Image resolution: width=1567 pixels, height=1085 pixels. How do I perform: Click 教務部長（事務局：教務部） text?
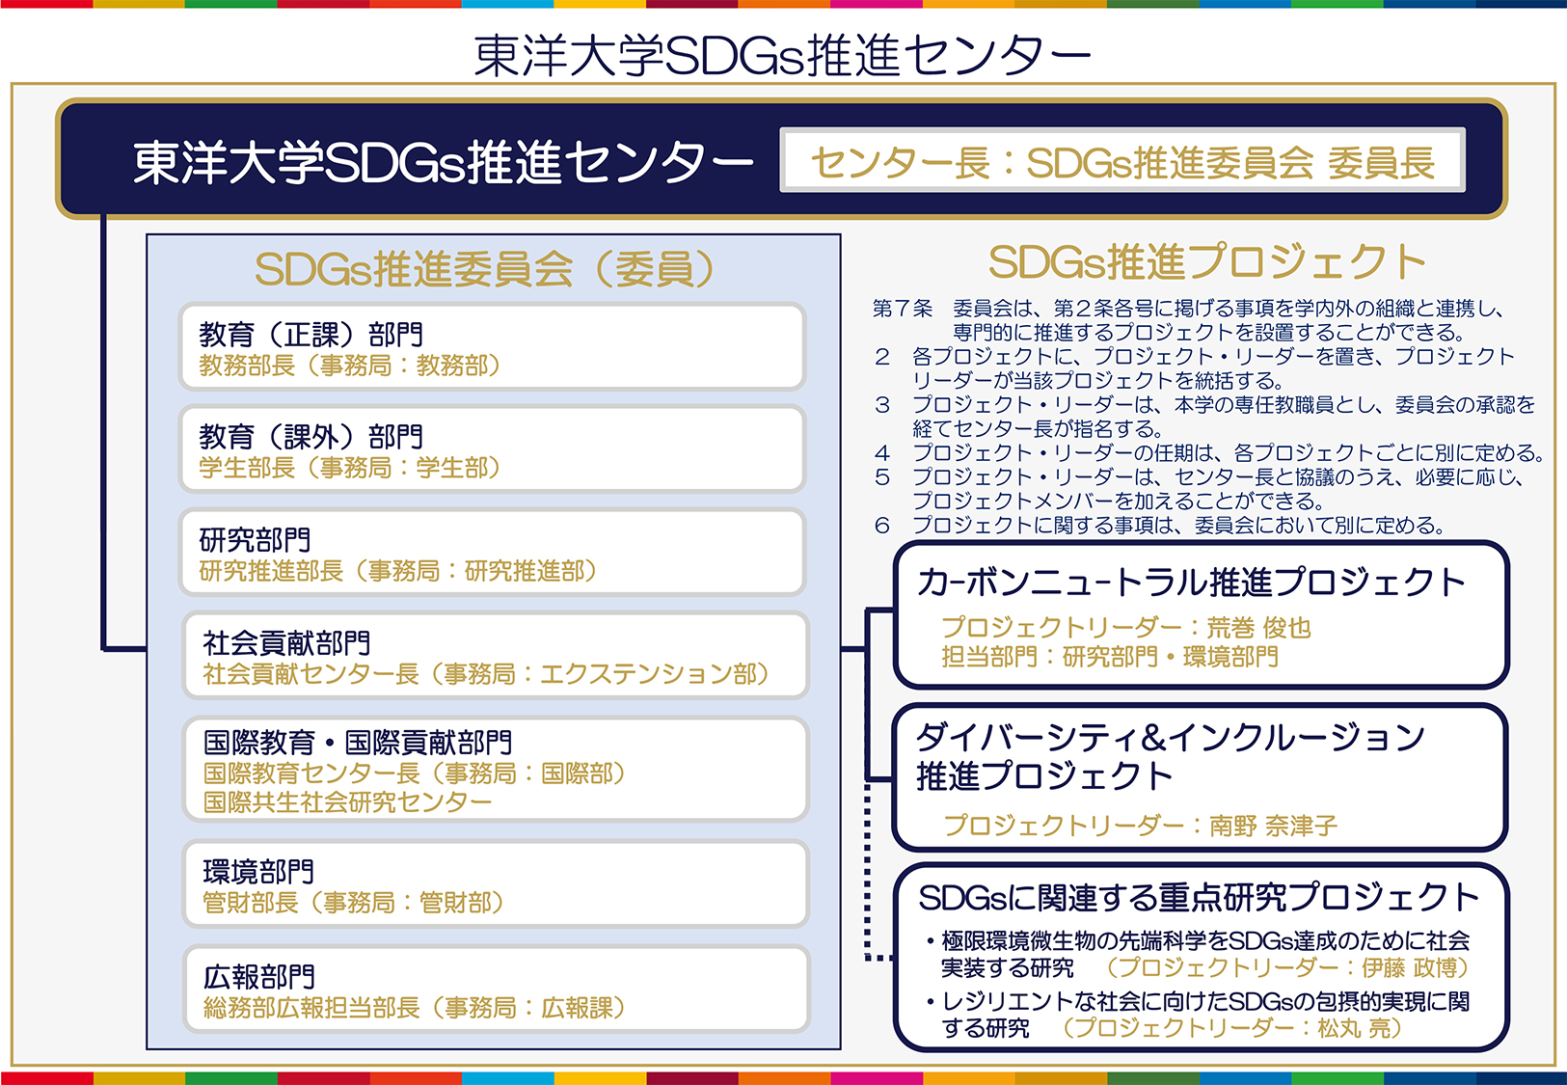(350, 366)
